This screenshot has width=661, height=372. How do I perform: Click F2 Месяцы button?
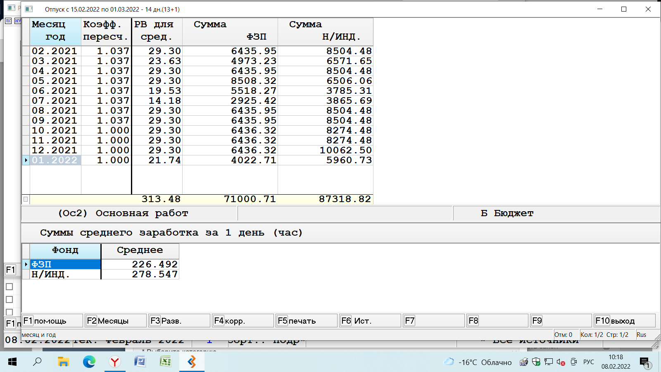[116, 321]
